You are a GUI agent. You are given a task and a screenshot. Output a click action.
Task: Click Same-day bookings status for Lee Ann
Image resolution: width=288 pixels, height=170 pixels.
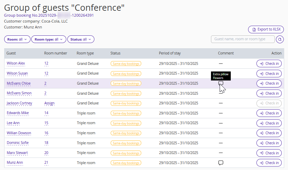pos(126,123)
